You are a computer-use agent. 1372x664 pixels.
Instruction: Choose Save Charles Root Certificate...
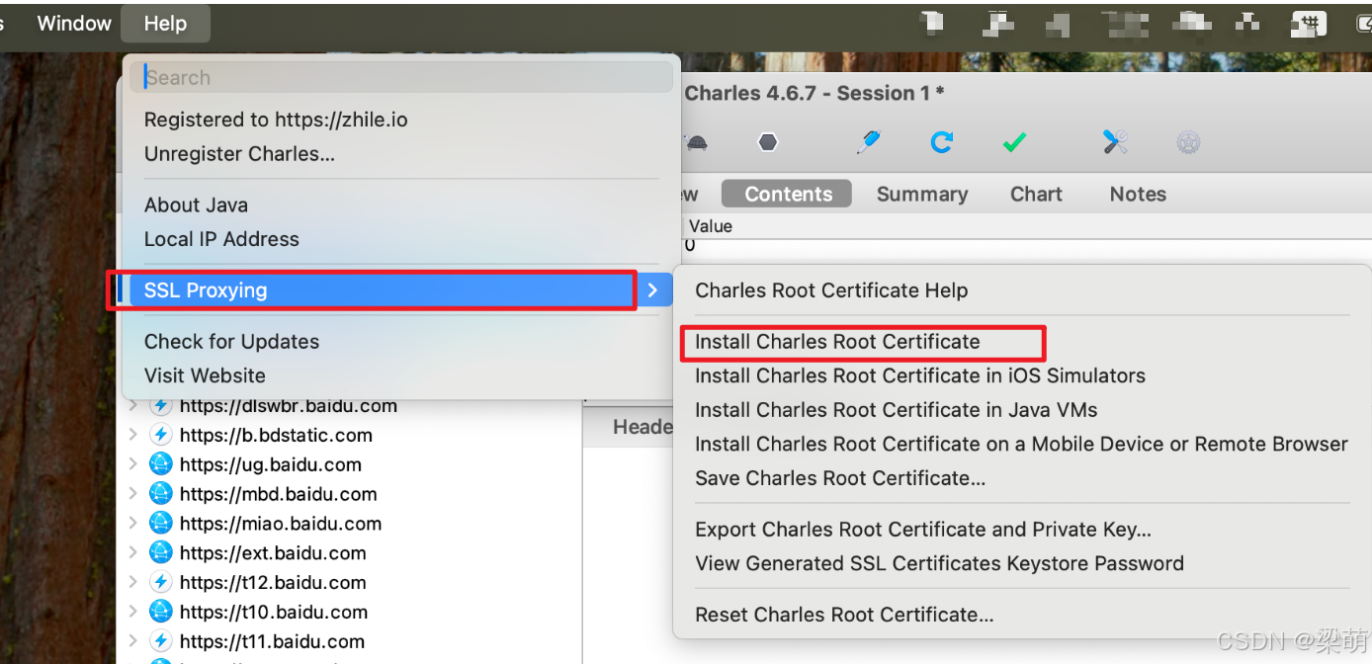840,478
